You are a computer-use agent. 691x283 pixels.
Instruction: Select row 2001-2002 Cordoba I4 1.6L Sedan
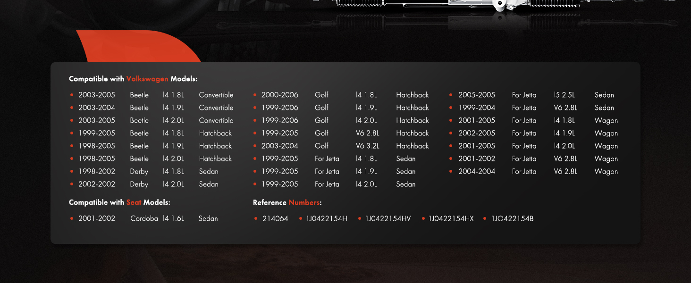(144, 218)
